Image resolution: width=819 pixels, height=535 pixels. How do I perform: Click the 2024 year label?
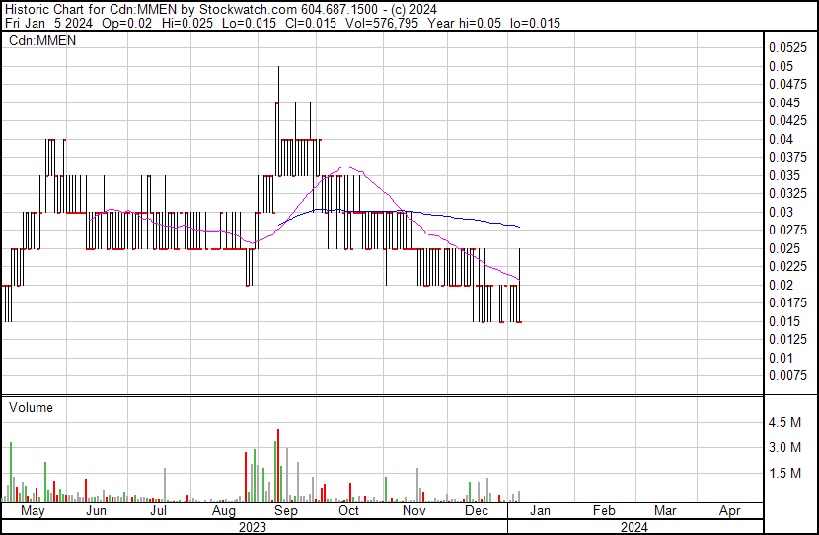634,527
